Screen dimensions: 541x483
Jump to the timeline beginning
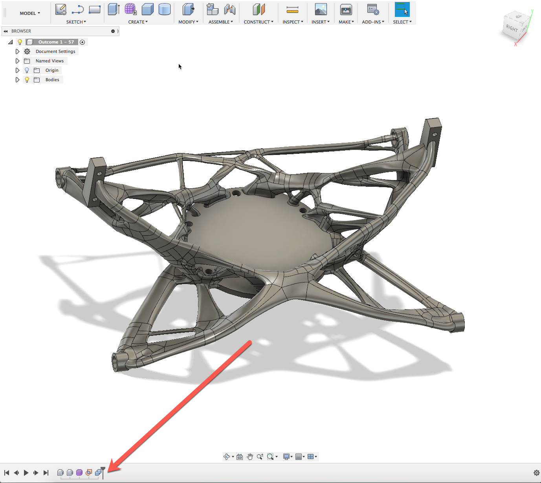click(x=7, y=473)
